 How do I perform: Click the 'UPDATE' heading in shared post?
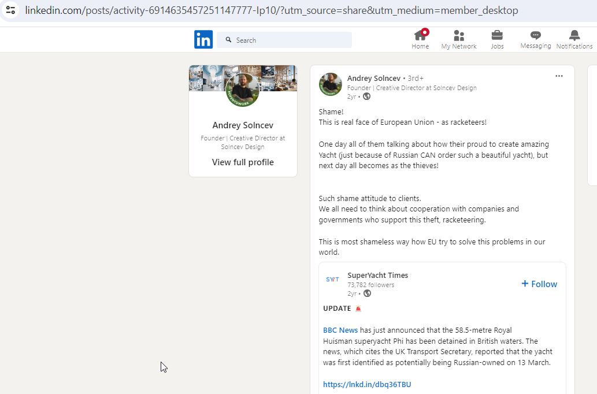pyautogui.click(x=337, y=308)
